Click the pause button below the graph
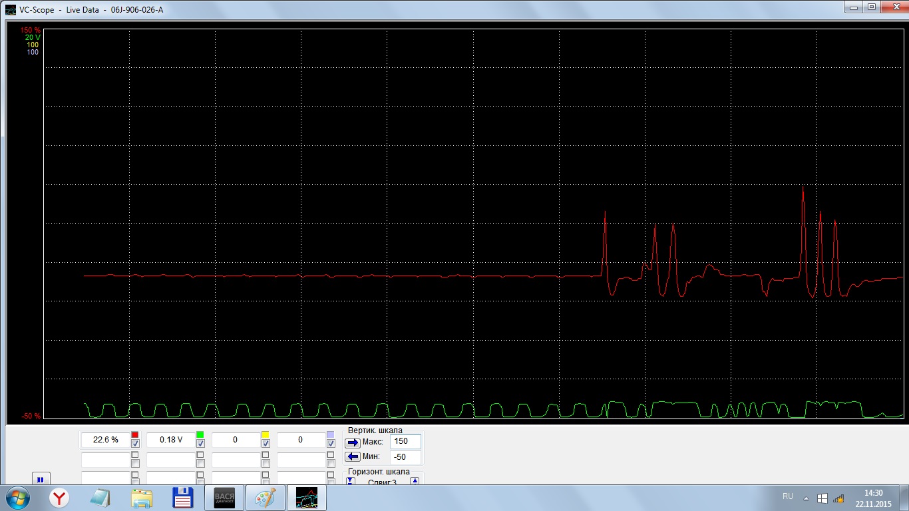Viewport: 909px width, 511px height. (40, 479)
